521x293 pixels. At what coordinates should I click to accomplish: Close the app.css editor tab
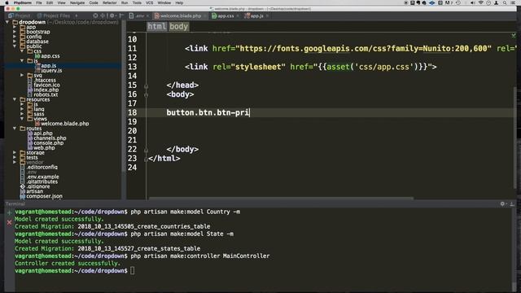[x=238, y=16]
